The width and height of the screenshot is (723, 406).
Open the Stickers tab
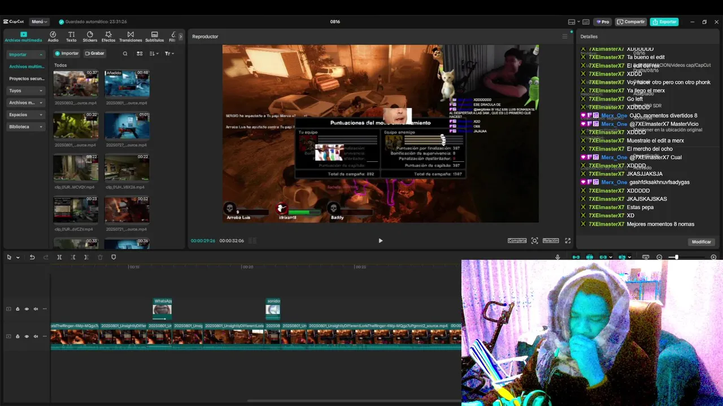pyautogui.click(x=90, y=37)
